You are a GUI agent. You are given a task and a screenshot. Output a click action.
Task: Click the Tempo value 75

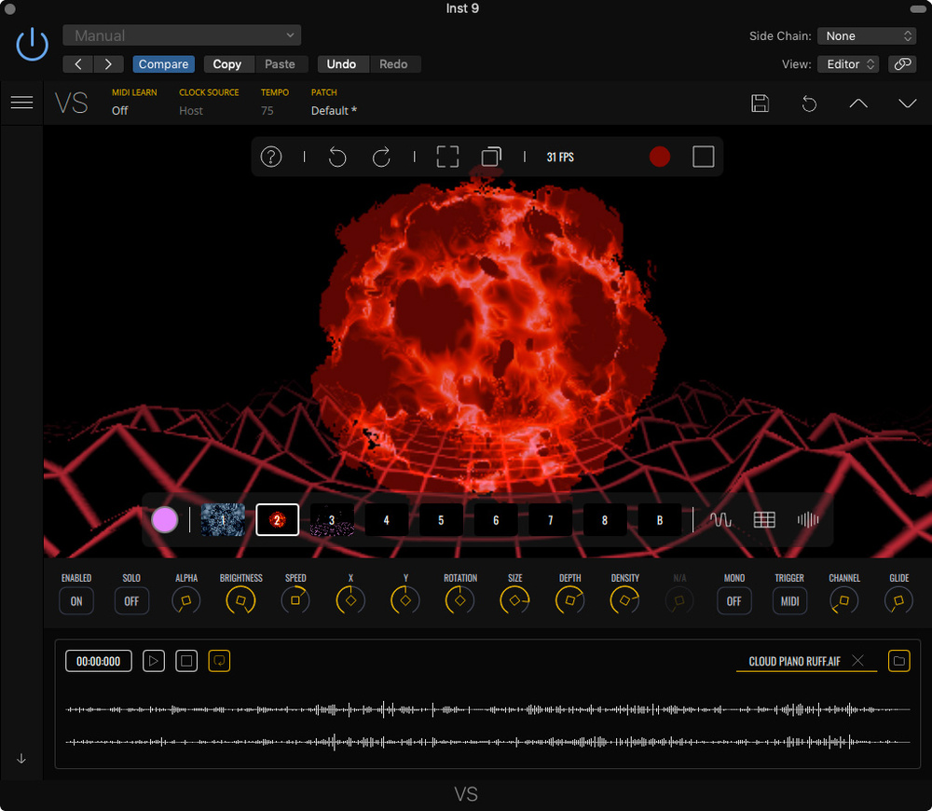(267, 111)
